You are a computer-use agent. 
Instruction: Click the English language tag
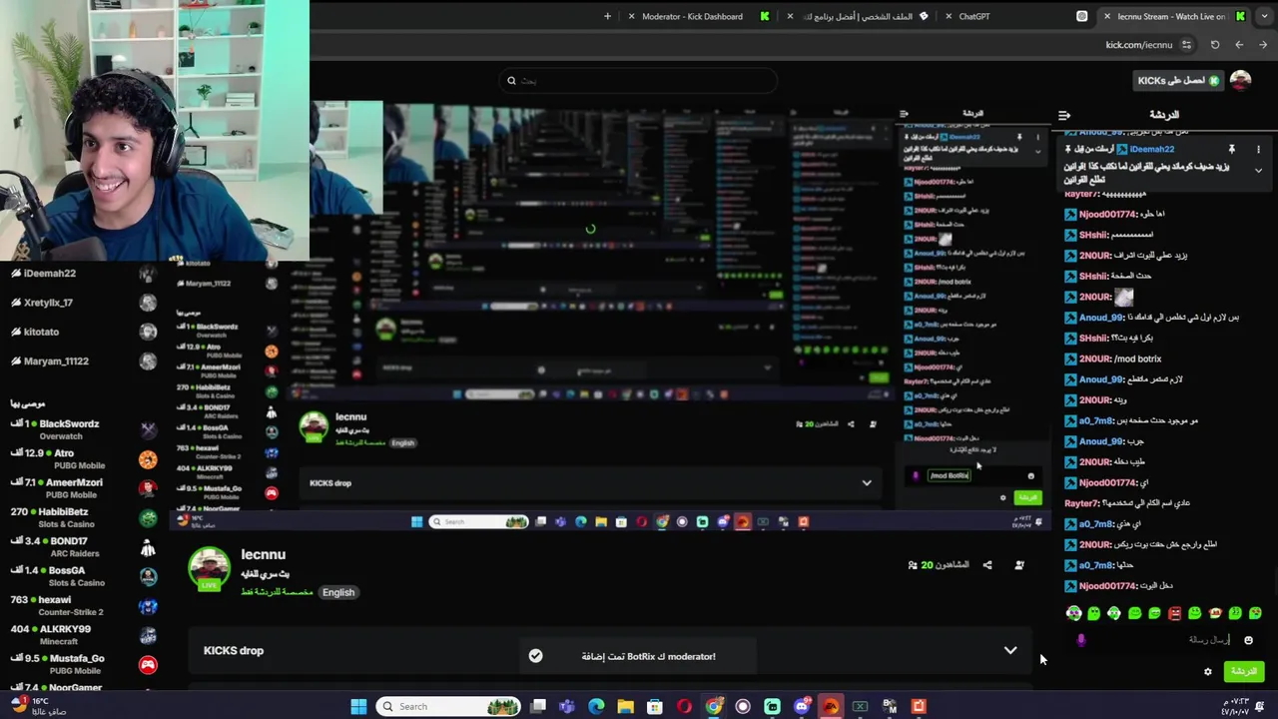coord(338,592)
